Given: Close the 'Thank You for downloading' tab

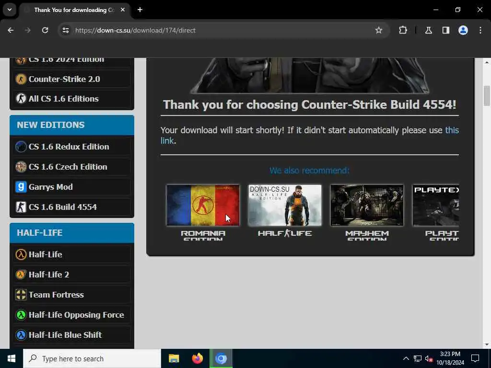Looking at the screenshot, I should pos(123,10).
